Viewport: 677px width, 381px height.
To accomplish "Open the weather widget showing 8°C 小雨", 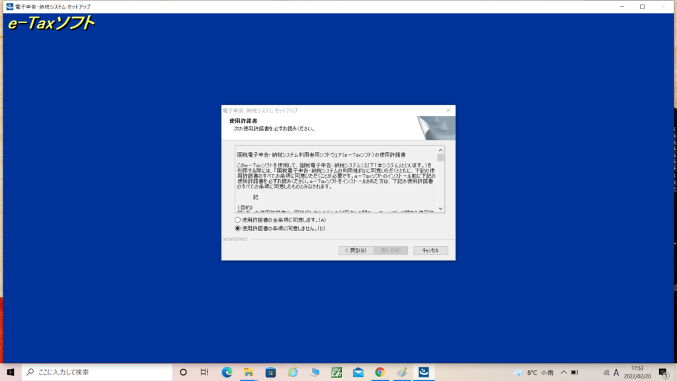I will pos(534,372).
